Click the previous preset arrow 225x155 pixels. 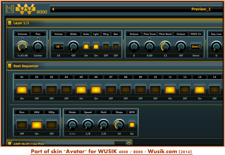point(53,9)
